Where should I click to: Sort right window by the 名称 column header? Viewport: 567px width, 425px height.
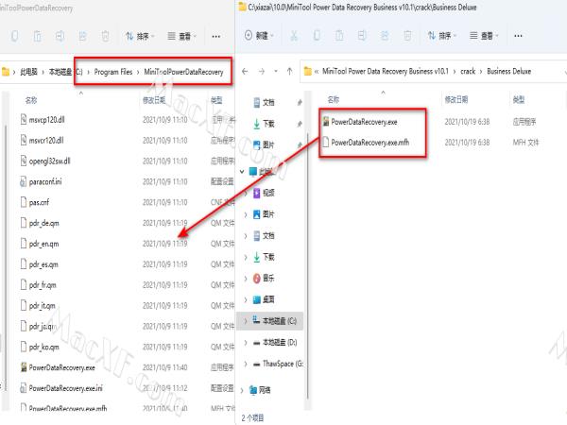tap(333, 99)
